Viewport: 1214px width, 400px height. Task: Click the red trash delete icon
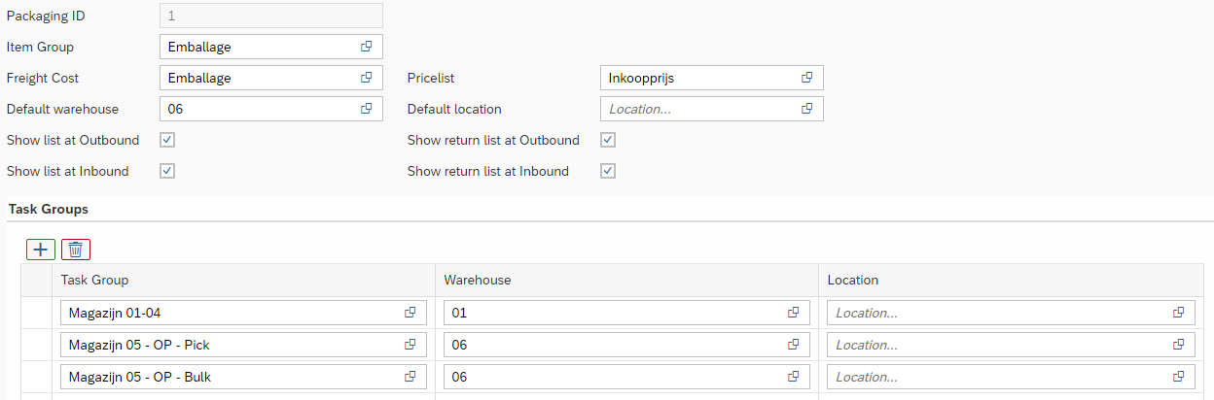coord(76,250)
